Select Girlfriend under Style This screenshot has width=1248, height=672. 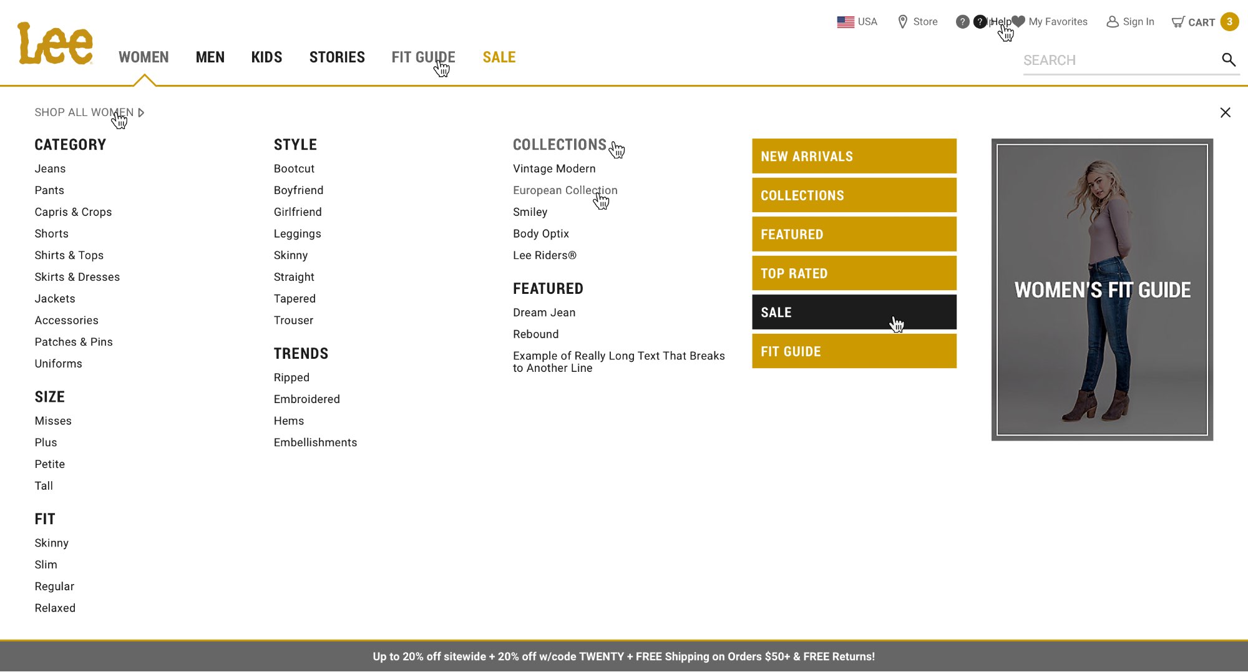point(298,212)
